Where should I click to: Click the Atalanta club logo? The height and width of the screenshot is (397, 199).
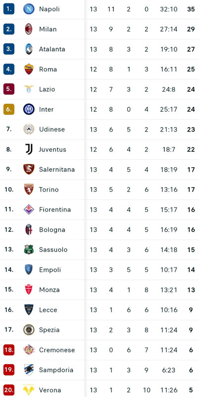(29, 49)
